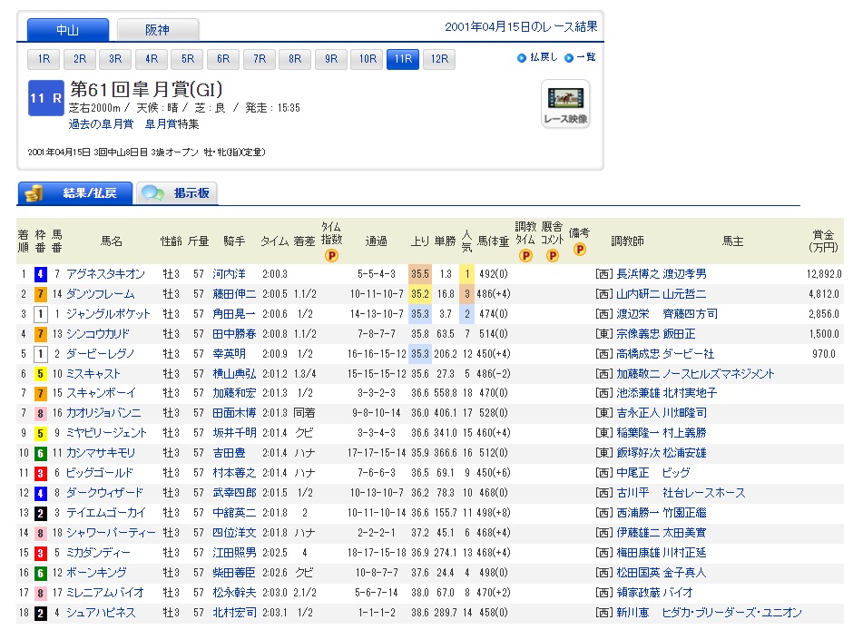863x630 pixels.
Task: Switch to the 掲示板 bulletin board tab
Action: click(x=178, y=192)
